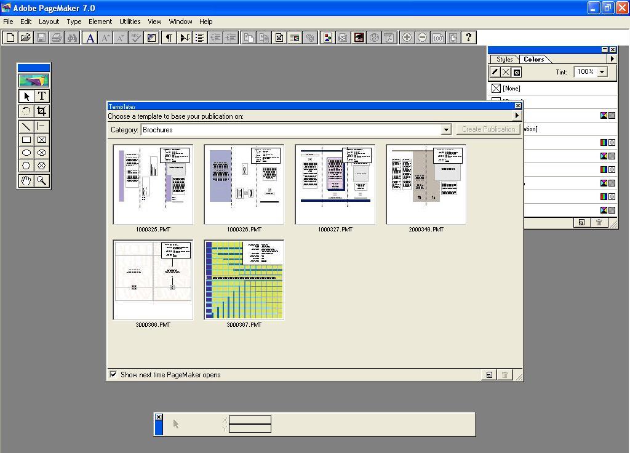This screenshot has height=453, width=630.
Task: Click the Bullets and Numbering icon
Action: [x=200, y=38]
